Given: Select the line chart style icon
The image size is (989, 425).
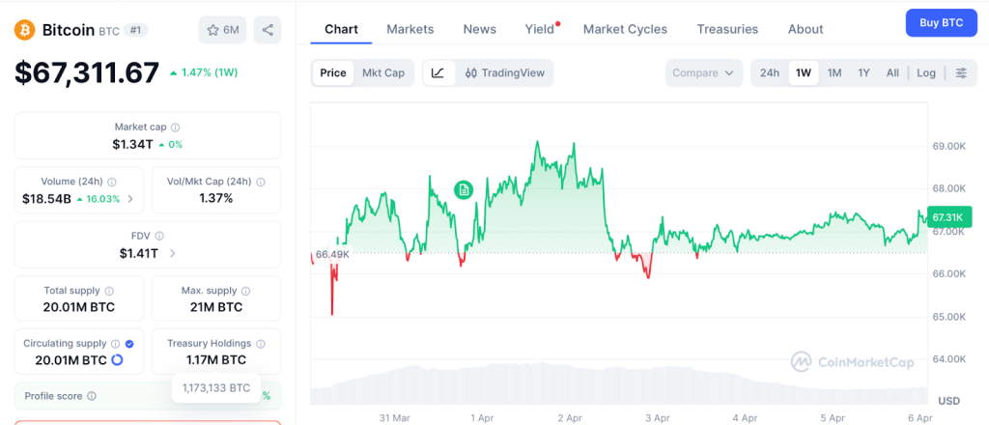Looking at the screenshot, I should pyautogui.click(x=438, y=73).
